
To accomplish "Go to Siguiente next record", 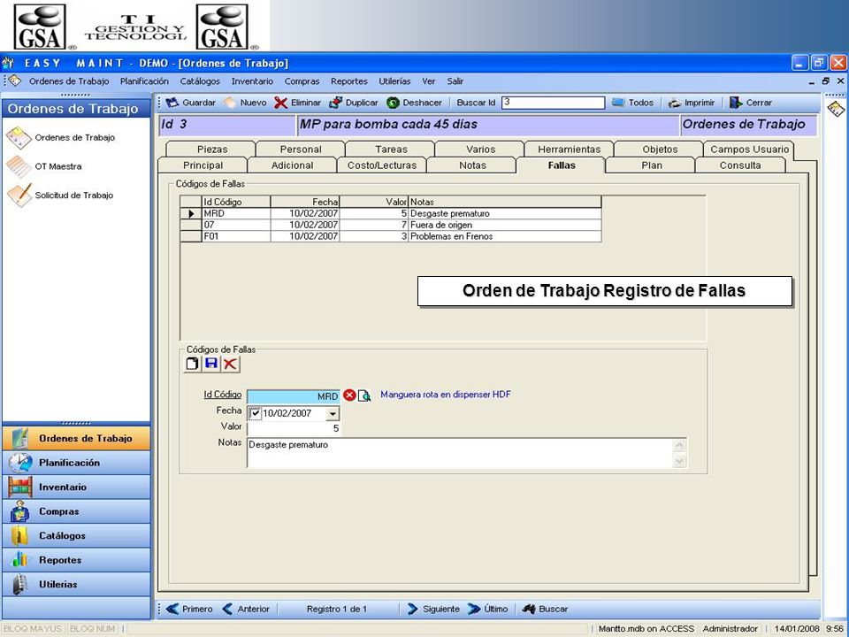I will (x=433, y=609).
